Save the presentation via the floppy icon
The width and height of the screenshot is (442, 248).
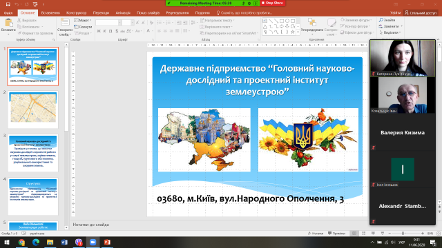point(8,4)
